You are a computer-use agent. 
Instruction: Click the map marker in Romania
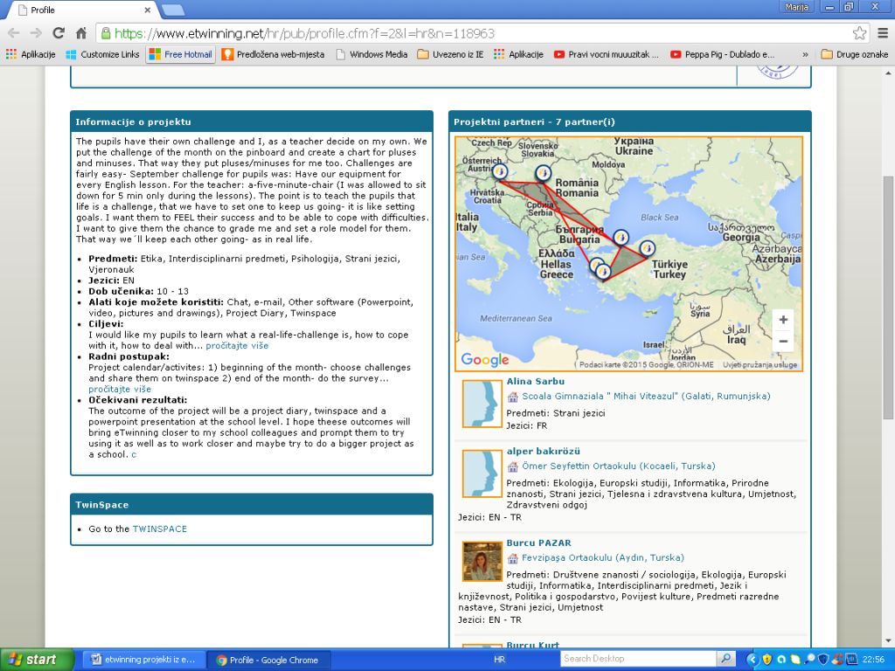coord(543,172)
